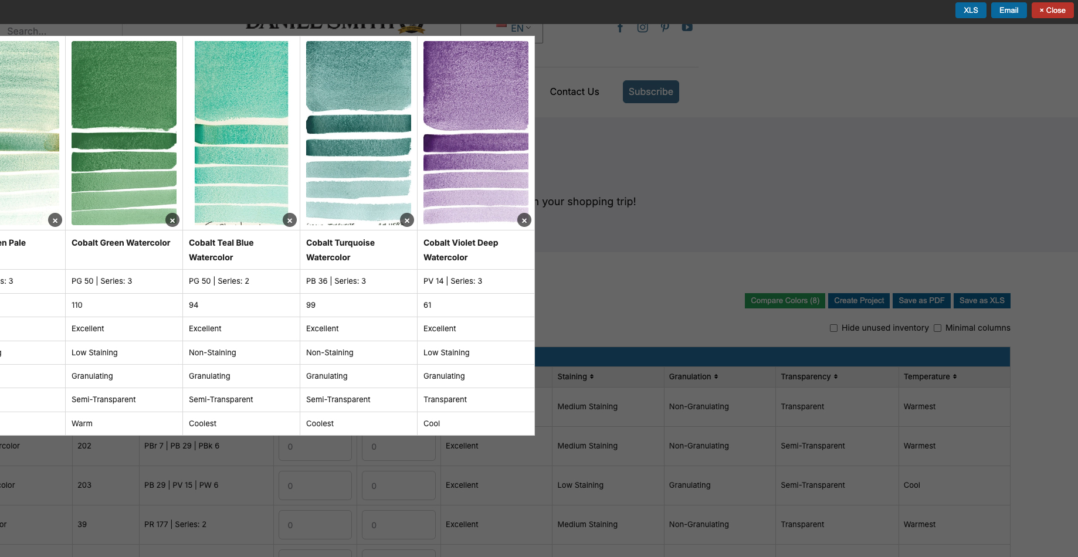The height and width of the screenshot is (557, 1078).
Task: Open the Instagram social icon
Action: tap(642, 28)
